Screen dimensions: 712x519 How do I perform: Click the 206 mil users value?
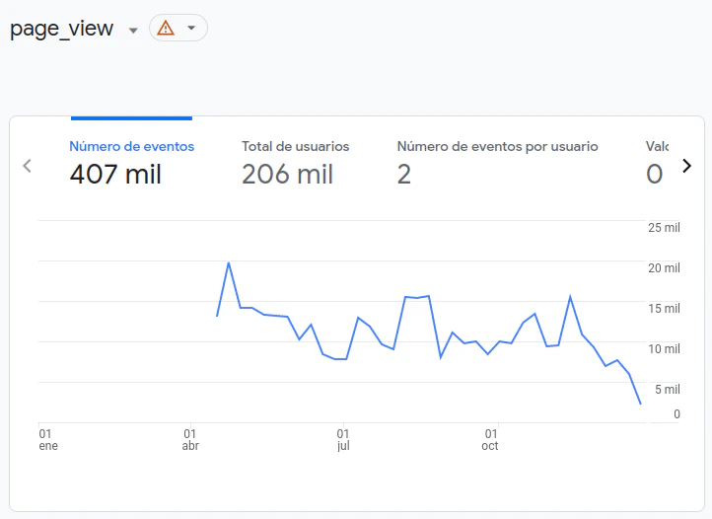tap(287, 175)
